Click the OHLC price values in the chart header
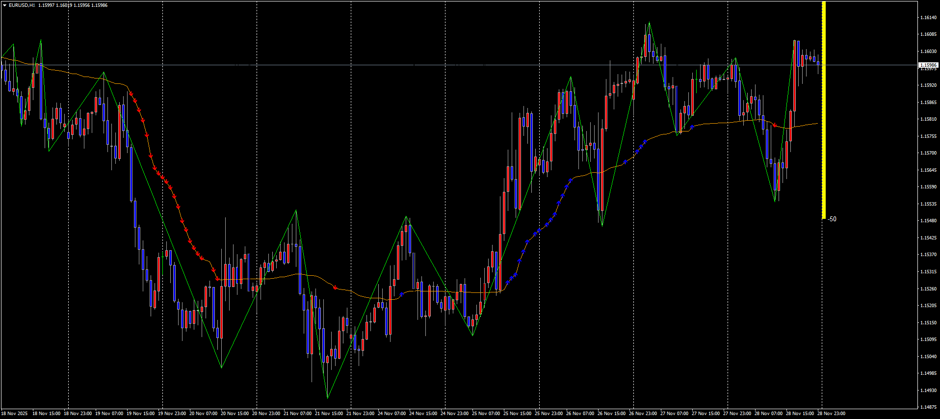 click(73, 5)
